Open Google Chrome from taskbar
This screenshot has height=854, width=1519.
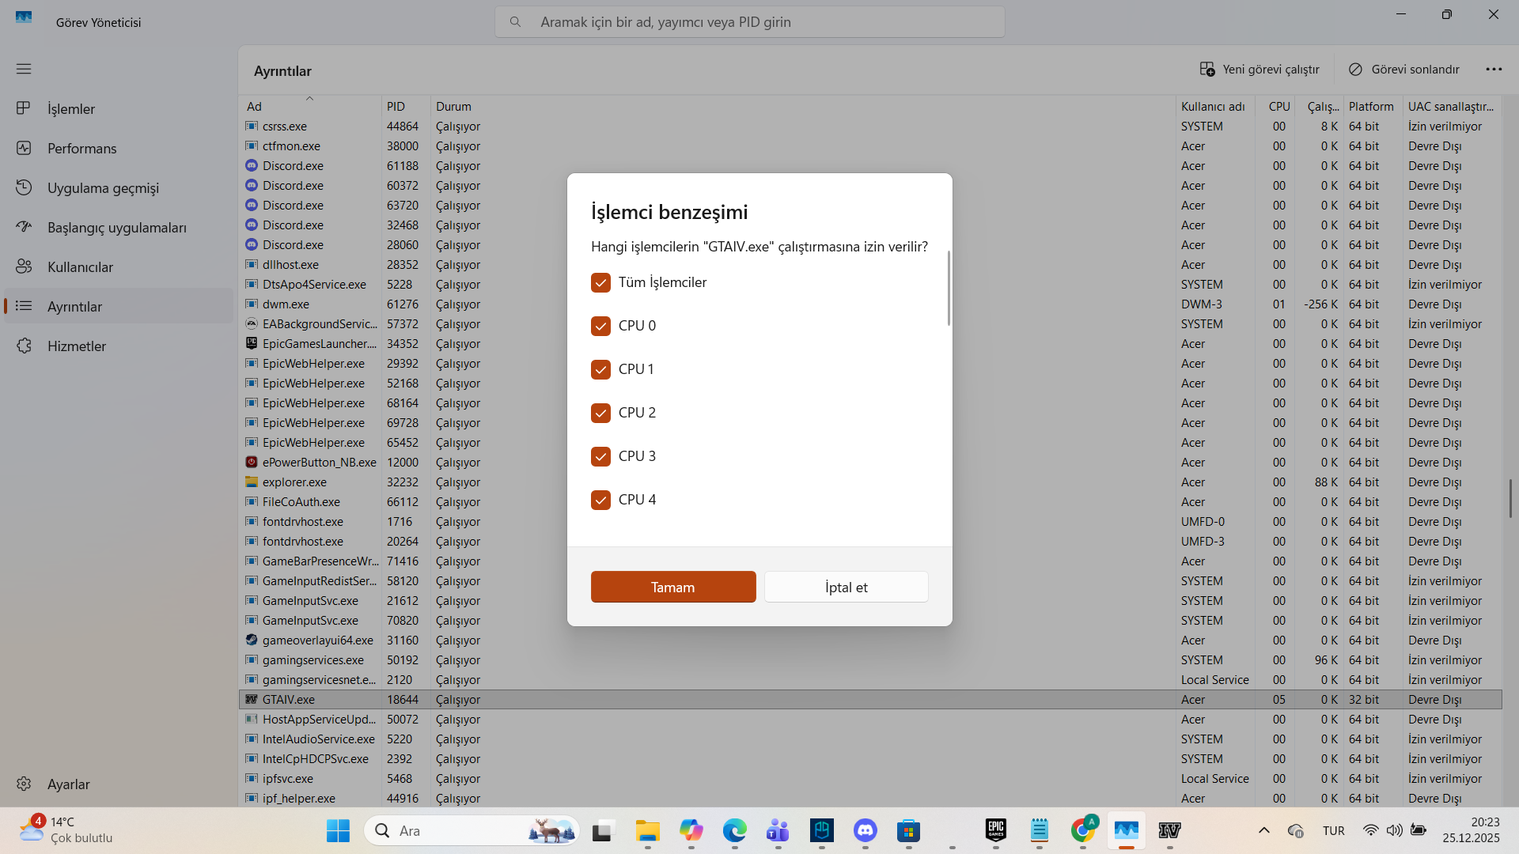[1083, 830]
